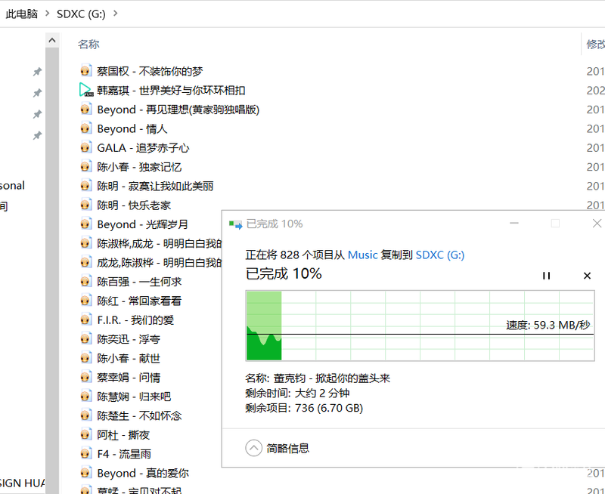
Task: Expand breadcrumb chevron after SDXC (G:)
Action: click(115, 14)
